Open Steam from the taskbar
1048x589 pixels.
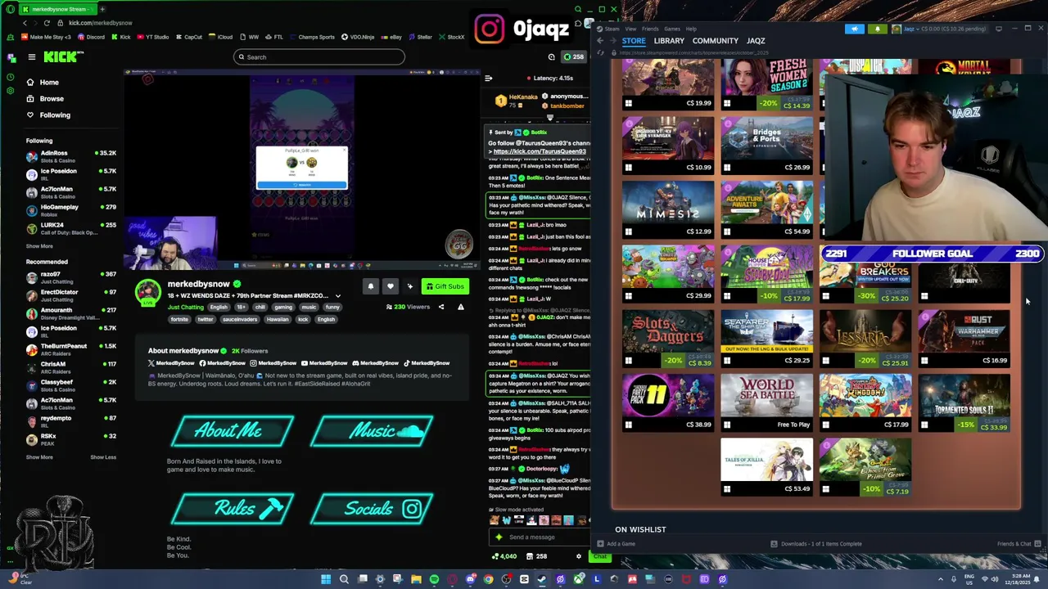542,579
